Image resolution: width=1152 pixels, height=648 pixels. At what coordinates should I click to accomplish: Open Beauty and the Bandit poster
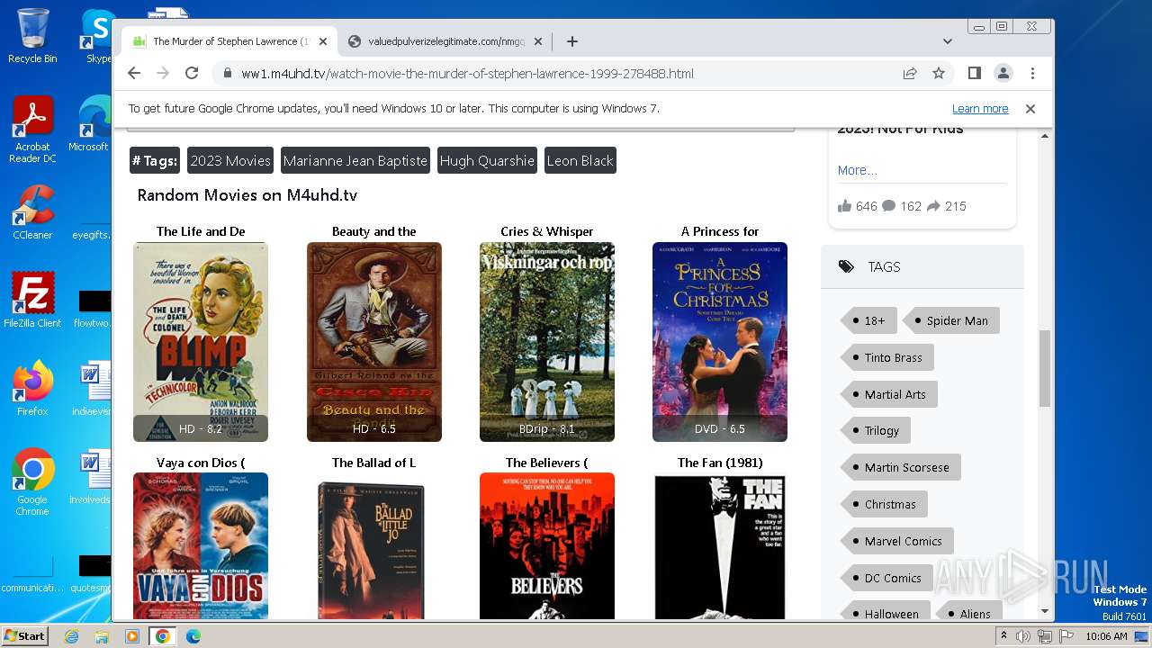click(x=374, y=342)
